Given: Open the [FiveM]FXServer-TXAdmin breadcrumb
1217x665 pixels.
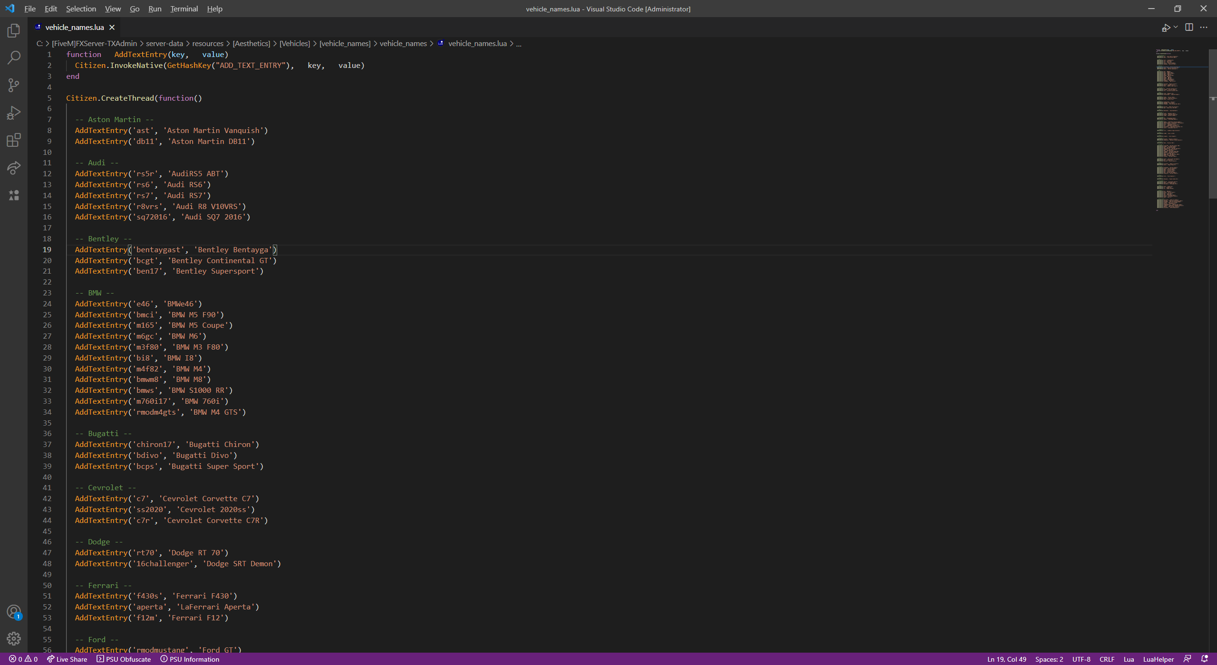Looking at the screenshot, I should point(94,43).
